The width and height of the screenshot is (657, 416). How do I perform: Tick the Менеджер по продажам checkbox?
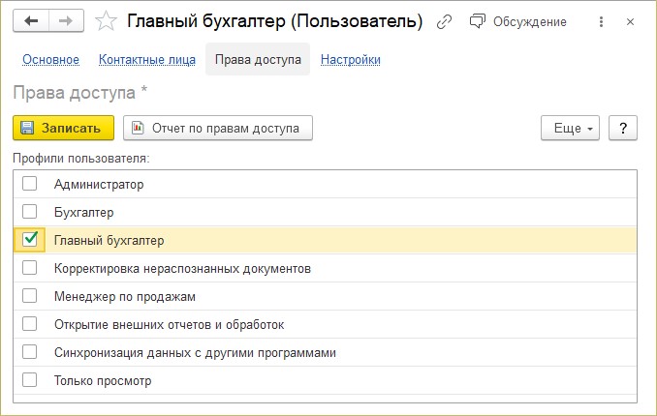(29, 295)
